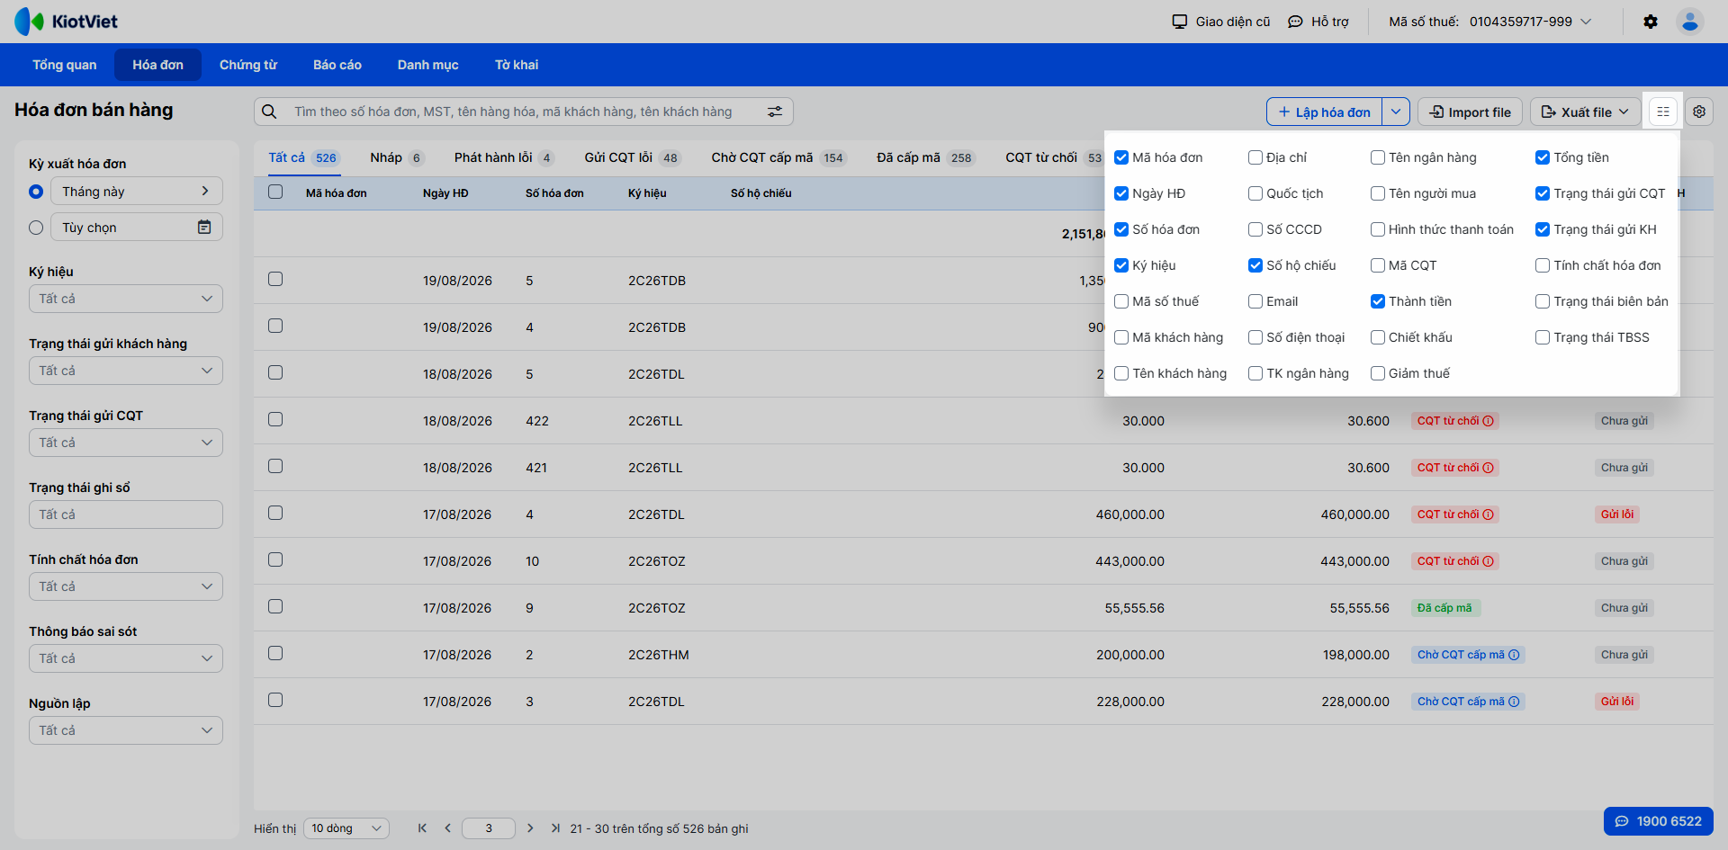The width and height of the screenshot is (1728, 850).
Task: Click Lập hóa đơn button
Action: coord(1325,112)
